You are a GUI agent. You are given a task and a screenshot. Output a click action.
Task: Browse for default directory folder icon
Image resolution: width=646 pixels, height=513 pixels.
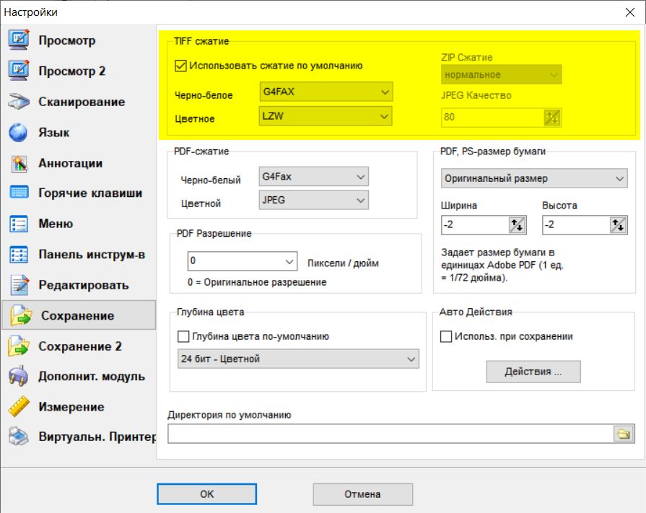[x=624, y=434]
